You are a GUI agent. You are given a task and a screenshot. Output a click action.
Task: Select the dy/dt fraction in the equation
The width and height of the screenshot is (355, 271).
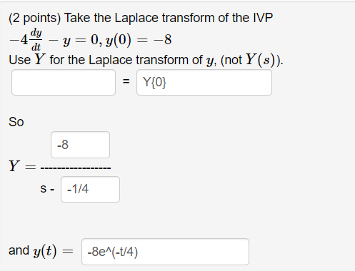(36, 40)
